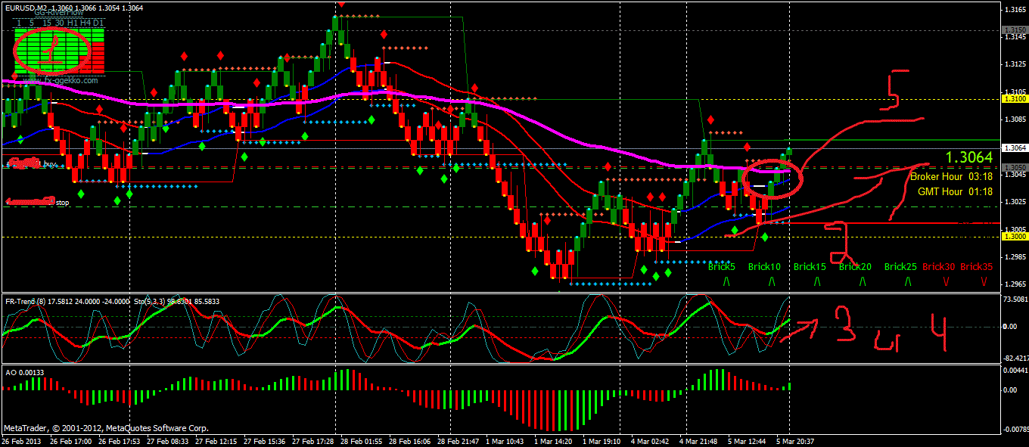Screen dimensions: 1029x447
Task: Click the GG-RiverFlow indicator title
Action: point(59,13)
